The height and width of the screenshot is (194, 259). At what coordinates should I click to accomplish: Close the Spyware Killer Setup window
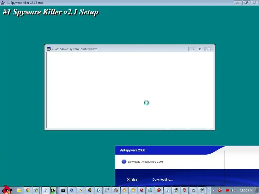tap(254, 3)
